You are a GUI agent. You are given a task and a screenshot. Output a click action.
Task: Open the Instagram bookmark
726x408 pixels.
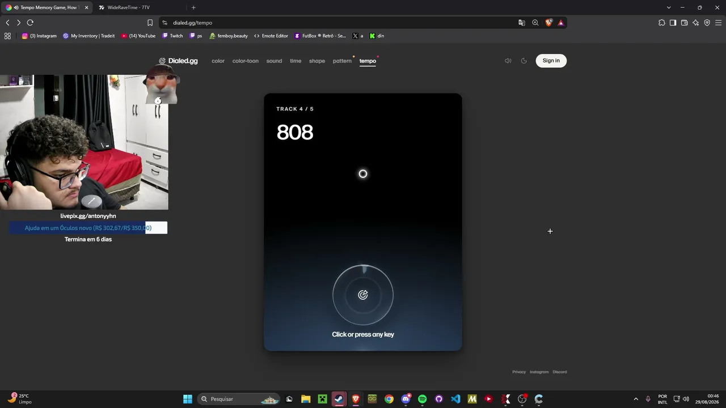pos(39,36)
